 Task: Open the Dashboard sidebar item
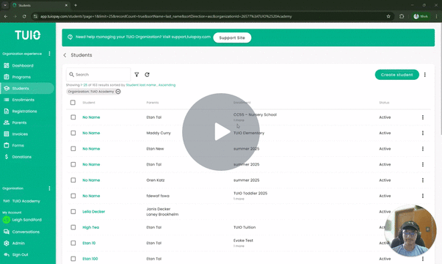(x=23, y=65)
